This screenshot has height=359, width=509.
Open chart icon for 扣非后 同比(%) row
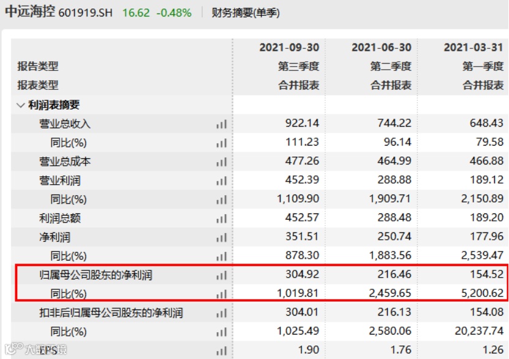tap(221, 331)
